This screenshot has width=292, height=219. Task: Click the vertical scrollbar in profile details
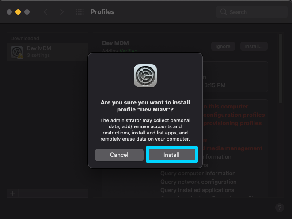click(x=281, y=68)
